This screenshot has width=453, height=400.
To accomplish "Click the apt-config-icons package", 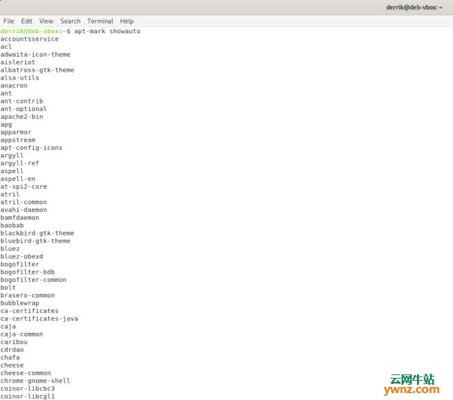I will pyautogui.click(x=31, y=148).
